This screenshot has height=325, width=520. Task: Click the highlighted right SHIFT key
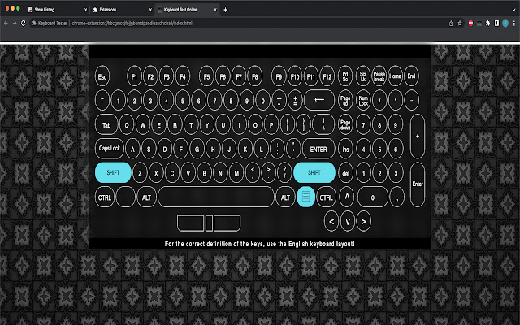tap(314, 172)
